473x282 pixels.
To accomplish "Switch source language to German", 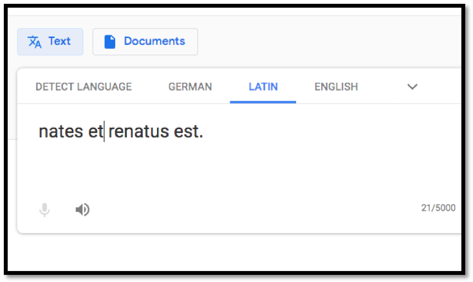I will point(190,87).
